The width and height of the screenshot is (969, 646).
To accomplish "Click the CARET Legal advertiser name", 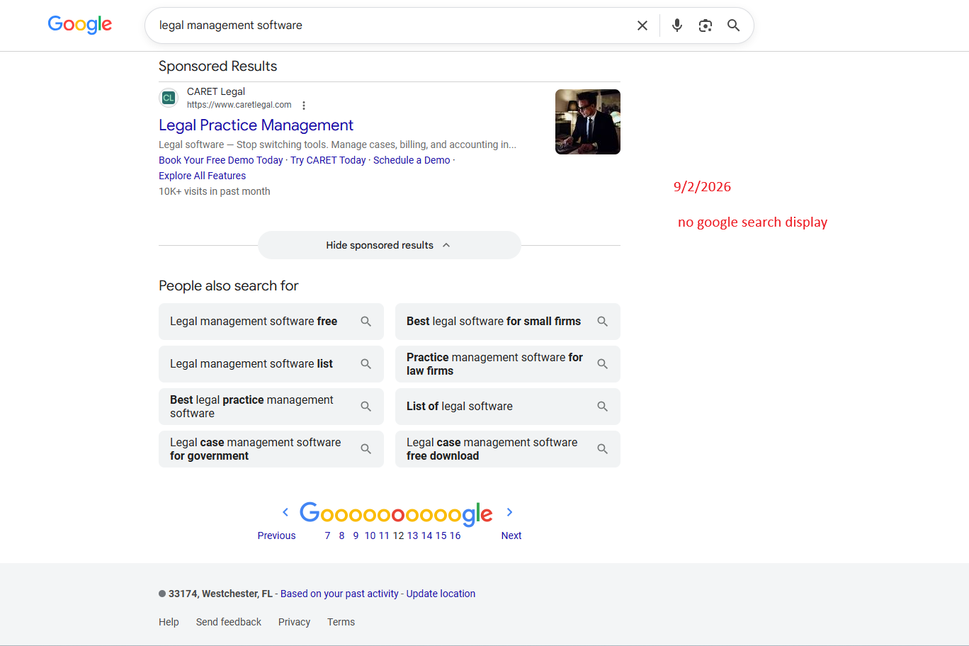I will (216, 91).
